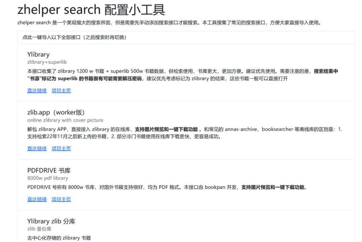Open PDFDRIVE 书库 项目主页 link

coord(61,199)
